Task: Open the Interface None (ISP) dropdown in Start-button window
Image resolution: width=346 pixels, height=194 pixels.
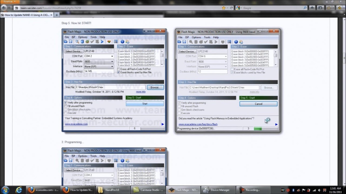Action: [x=99, y=66]
